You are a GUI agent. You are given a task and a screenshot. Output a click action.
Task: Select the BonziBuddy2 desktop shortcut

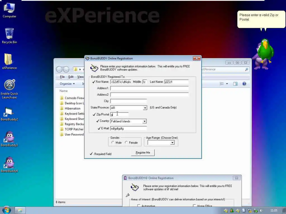point(9,114)
